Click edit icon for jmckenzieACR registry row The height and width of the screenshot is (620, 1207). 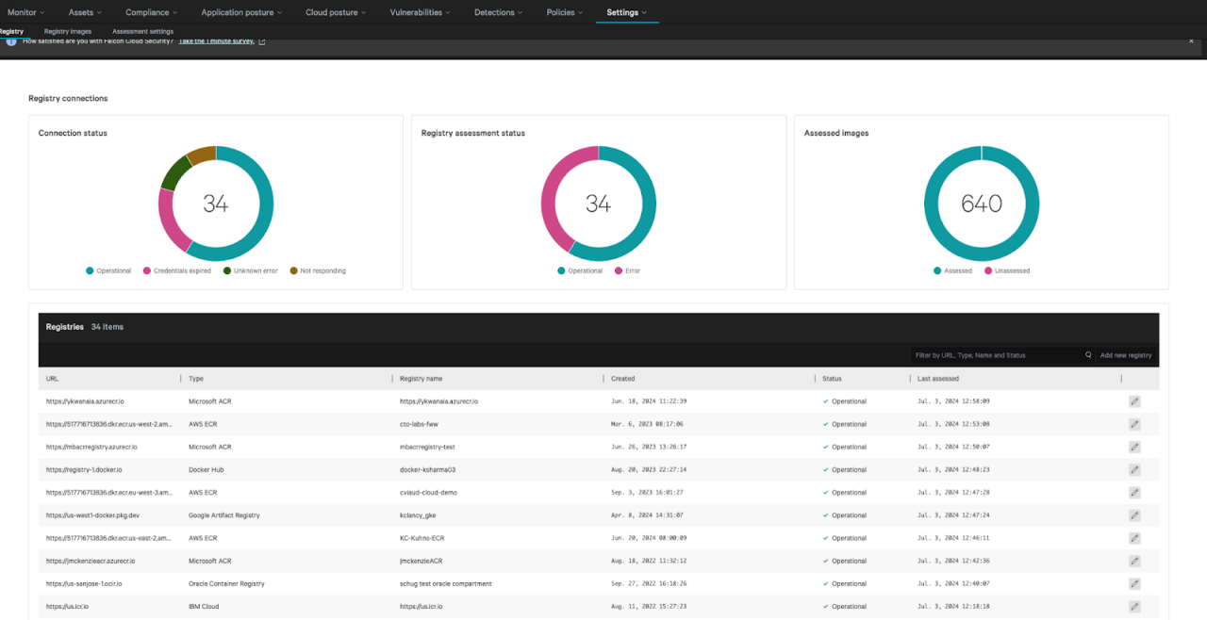(x=1134, y=561)
